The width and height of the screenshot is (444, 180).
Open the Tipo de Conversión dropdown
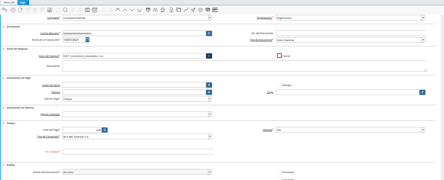pyautogui.click(x=210, y=136)
